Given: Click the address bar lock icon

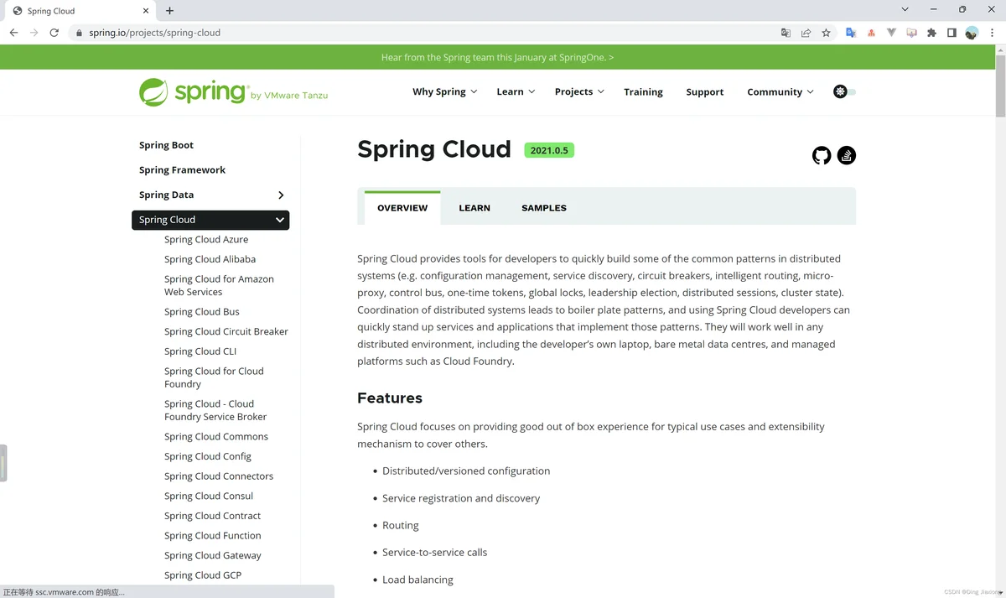Looking at the screenshot, I should click(79, 34).
